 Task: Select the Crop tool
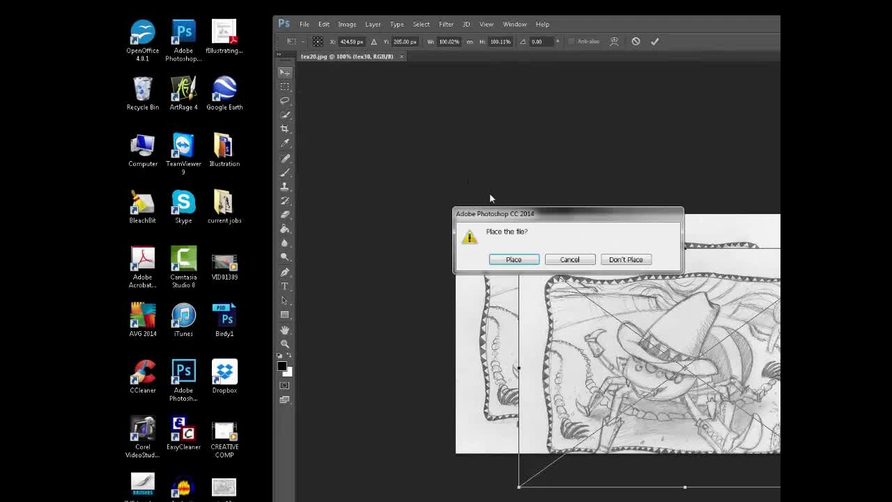tap(284, 129)
